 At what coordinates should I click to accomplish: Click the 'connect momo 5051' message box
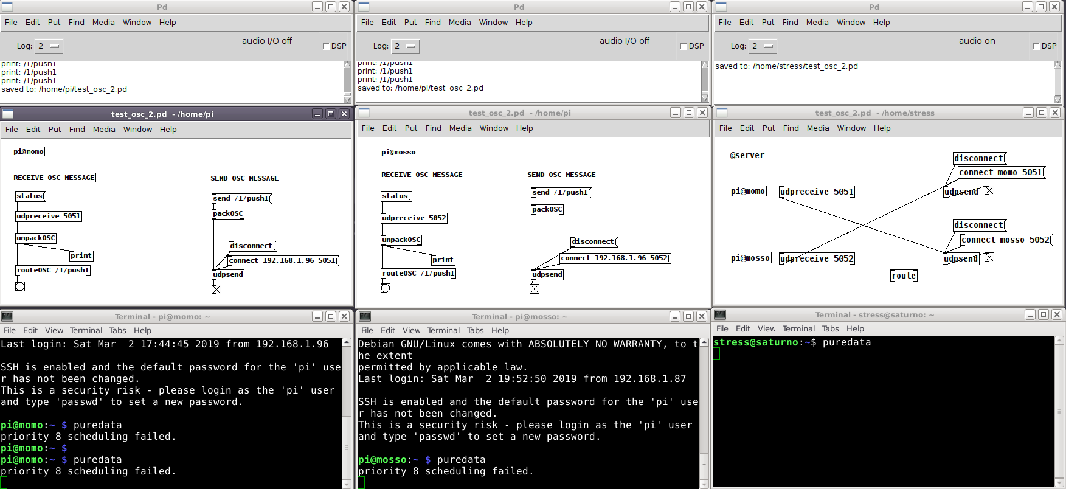[x=1000, y=172]
